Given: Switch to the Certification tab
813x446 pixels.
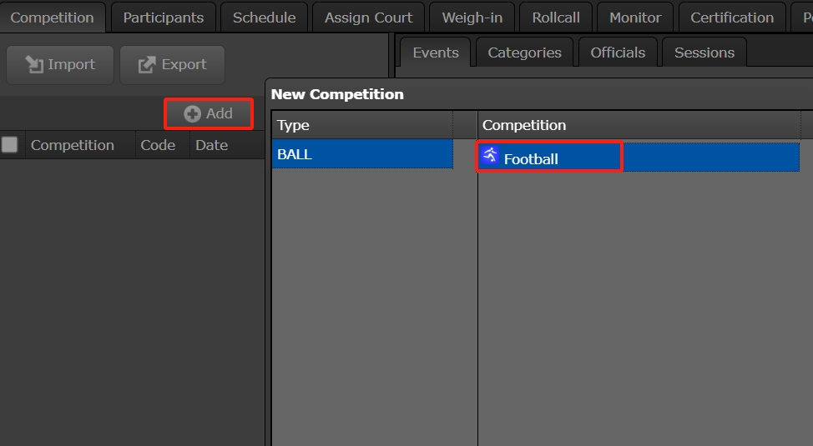Looking at the screenshot, I should point(732,18).
